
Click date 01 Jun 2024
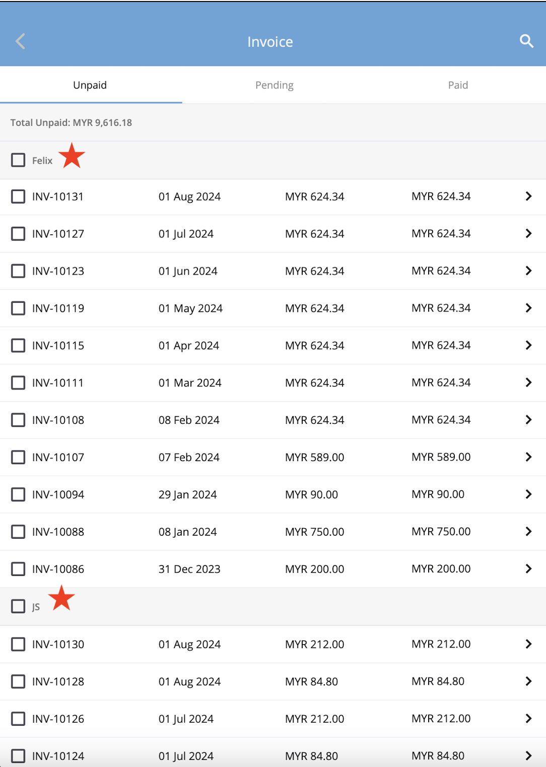(x=188, y=271)
